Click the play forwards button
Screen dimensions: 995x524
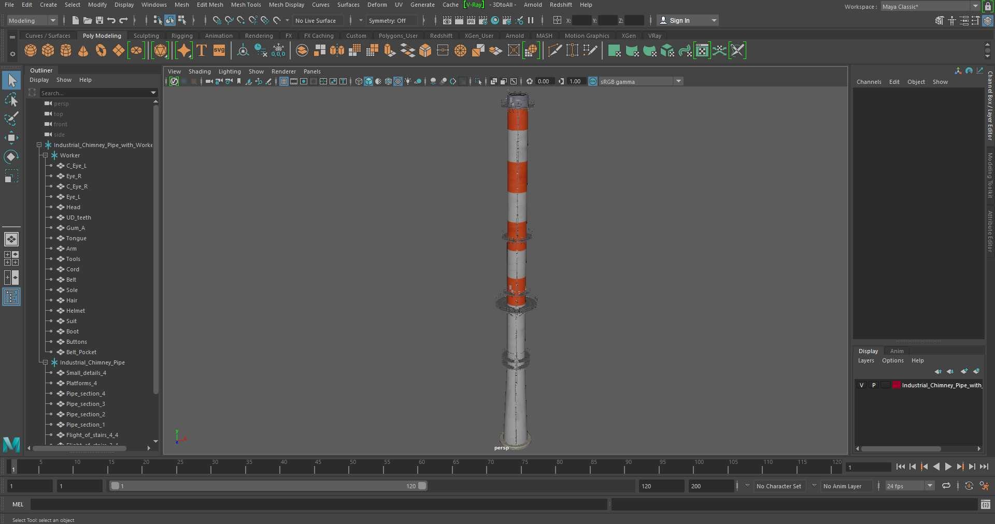tap(948, 467)
